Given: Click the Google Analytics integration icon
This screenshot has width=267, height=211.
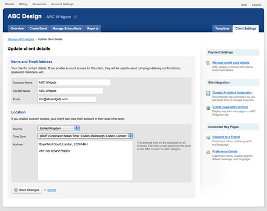Looking at the screenshot, I should pyautogui.click(x=208, y=93).
